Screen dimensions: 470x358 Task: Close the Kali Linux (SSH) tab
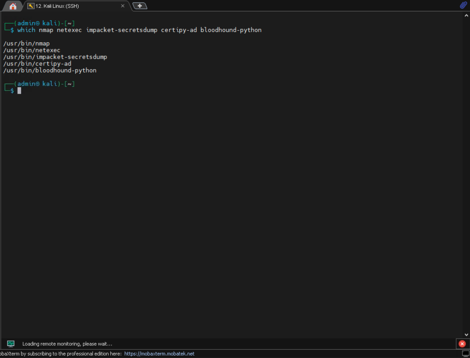click(123, 6)
